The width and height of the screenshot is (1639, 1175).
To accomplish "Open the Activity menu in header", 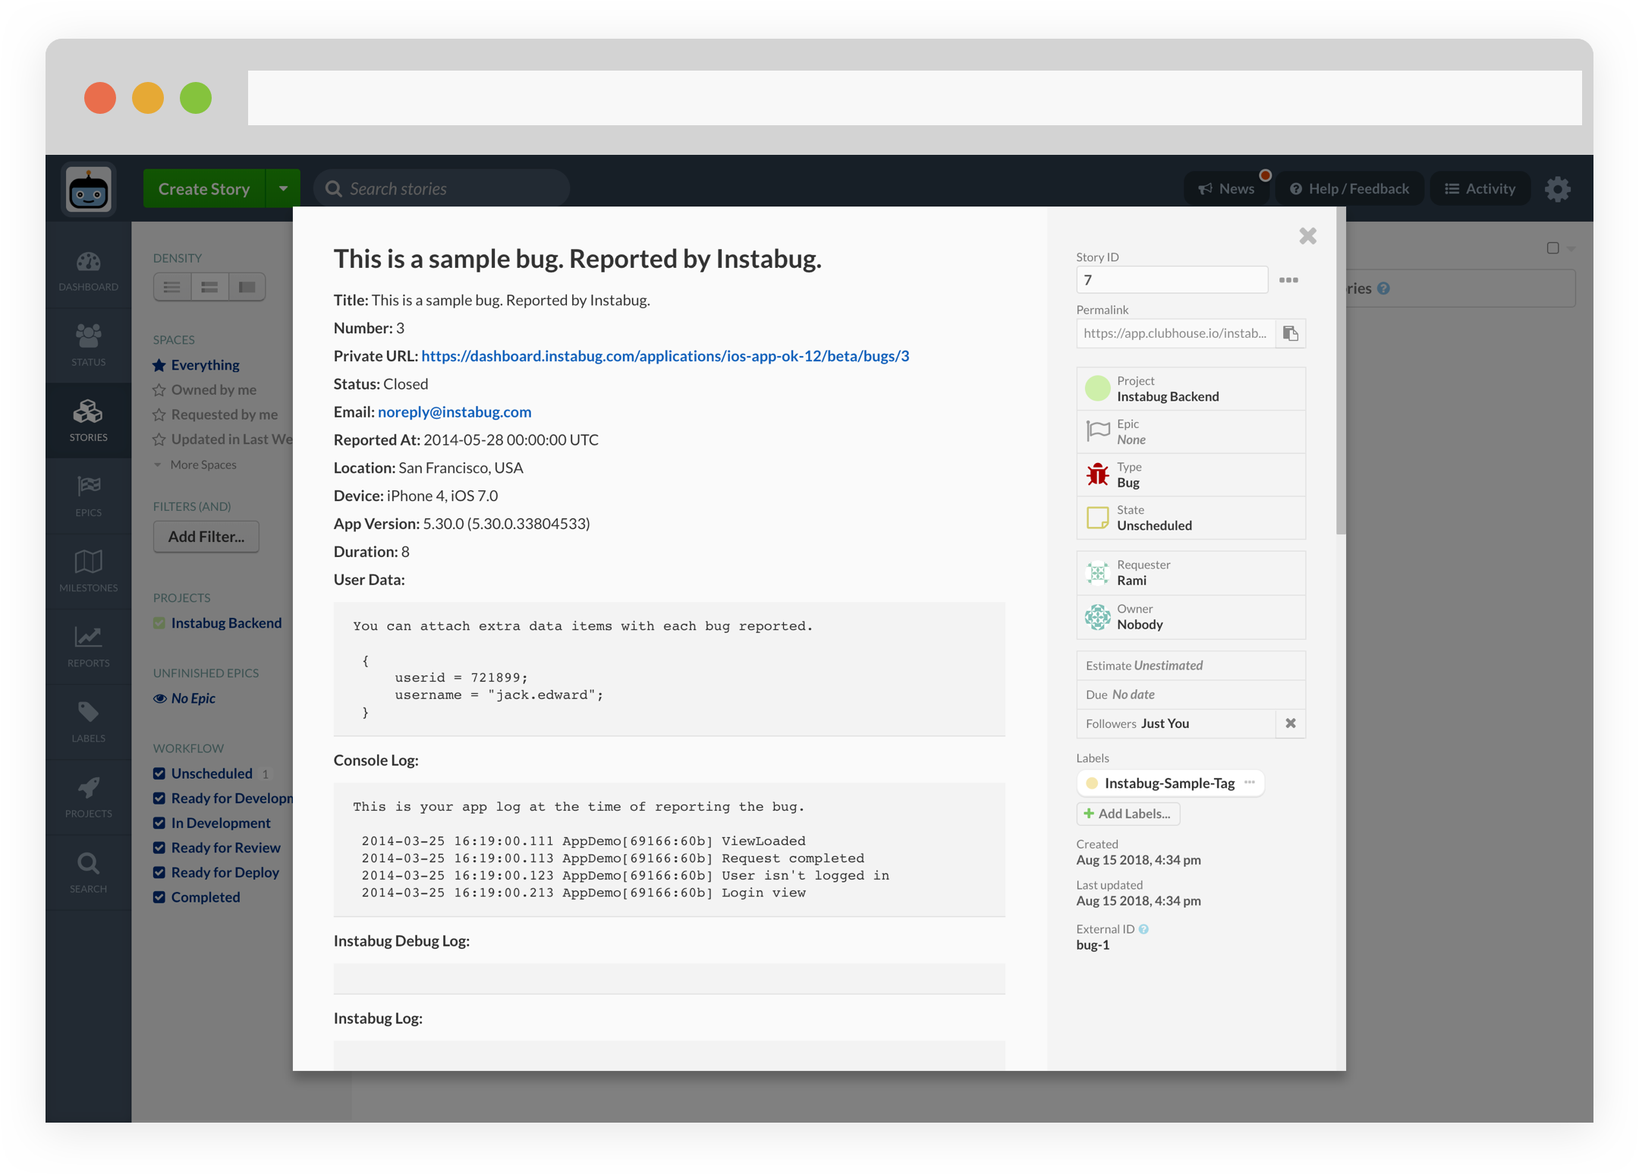I will pyautogui.click(x=1480, y=189).
